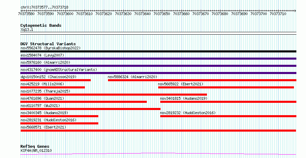Select the red nsv5665922 variant bar
The image size is (306, 158).
tap(226, 87)
